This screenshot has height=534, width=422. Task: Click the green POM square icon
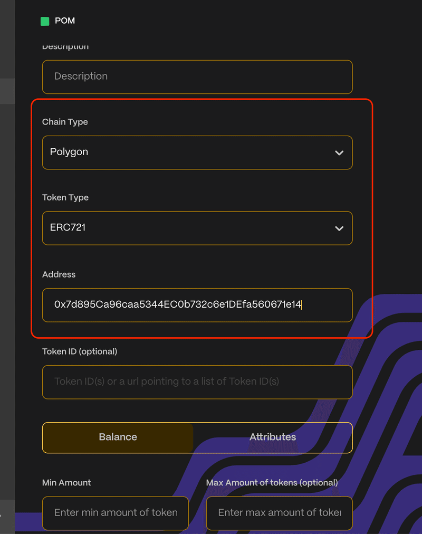pos(45,21)
